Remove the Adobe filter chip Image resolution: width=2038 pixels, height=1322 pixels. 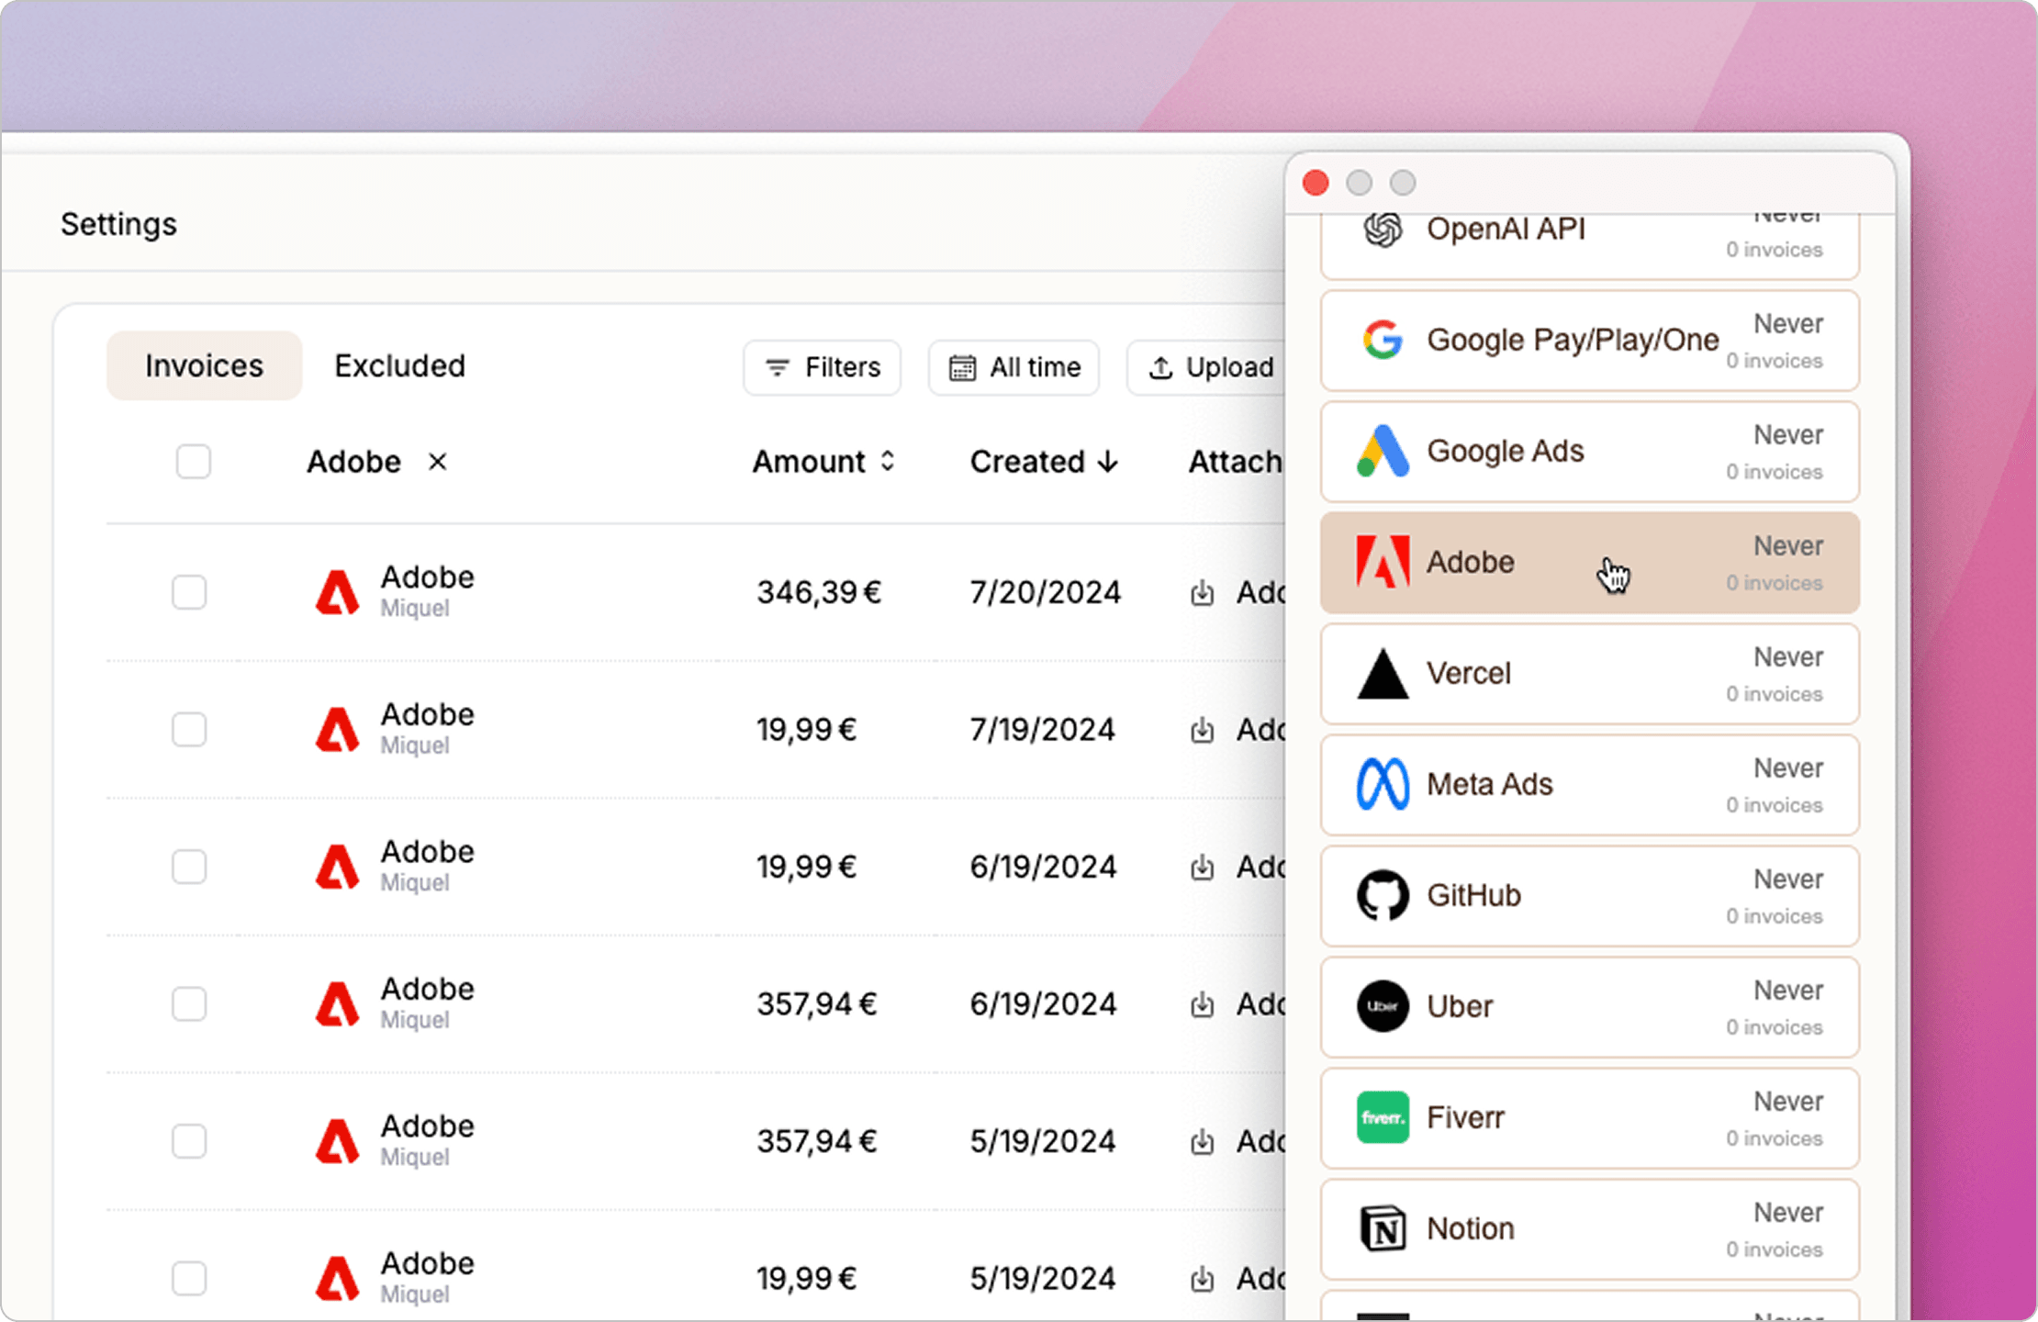point(438,462)
